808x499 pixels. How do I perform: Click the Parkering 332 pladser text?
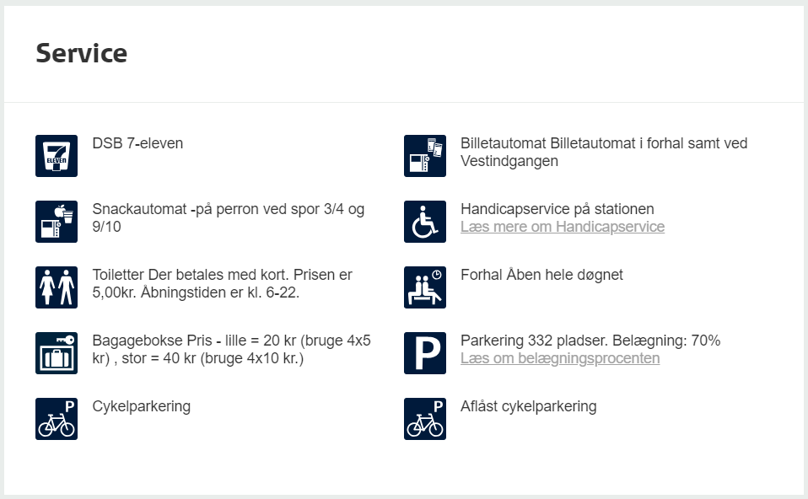590,341
